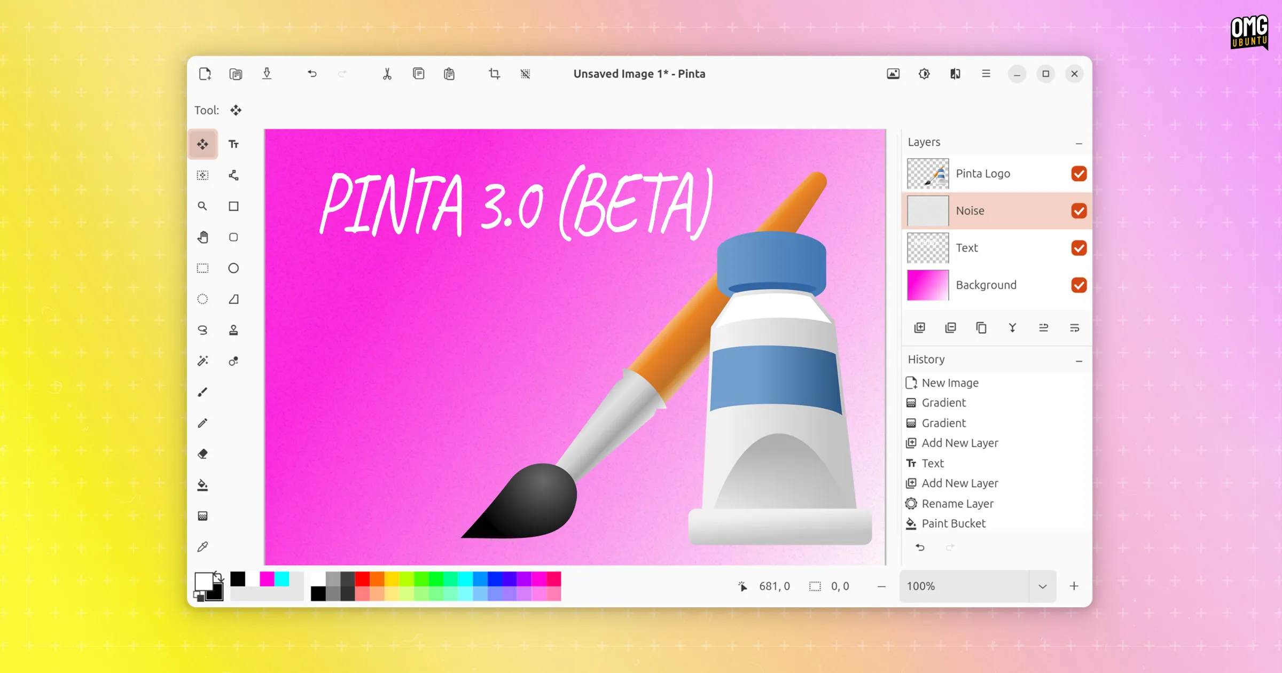Collapse the History panel
Image resolution: width=1282 pixels, height=673 pixels.
[1078, 361]
